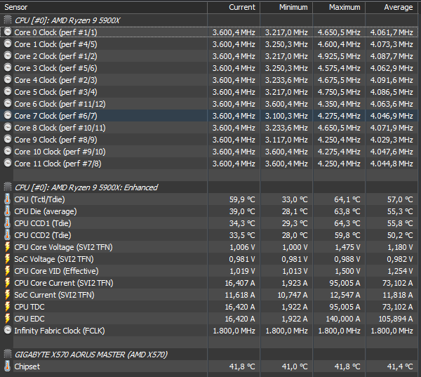Select the CPU Core VID (Effective) label

click(x=56, y=271)
